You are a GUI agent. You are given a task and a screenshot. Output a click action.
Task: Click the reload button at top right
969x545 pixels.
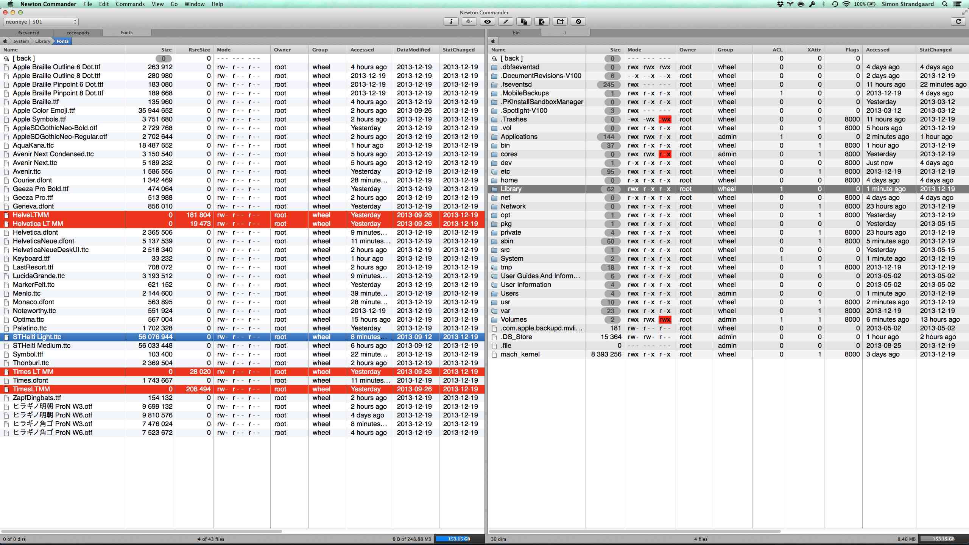click(958, 22)
